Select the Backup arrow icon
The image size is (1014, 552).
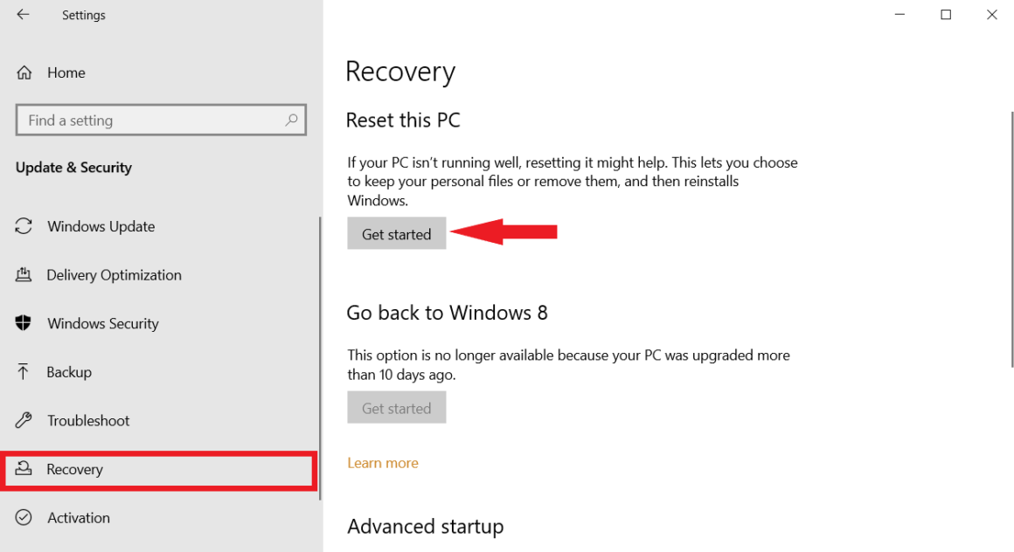pos(24,371)
